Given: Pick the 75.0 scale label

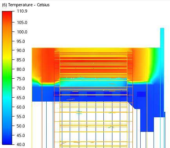Looking at the screenshot, I should click(21, 79).
